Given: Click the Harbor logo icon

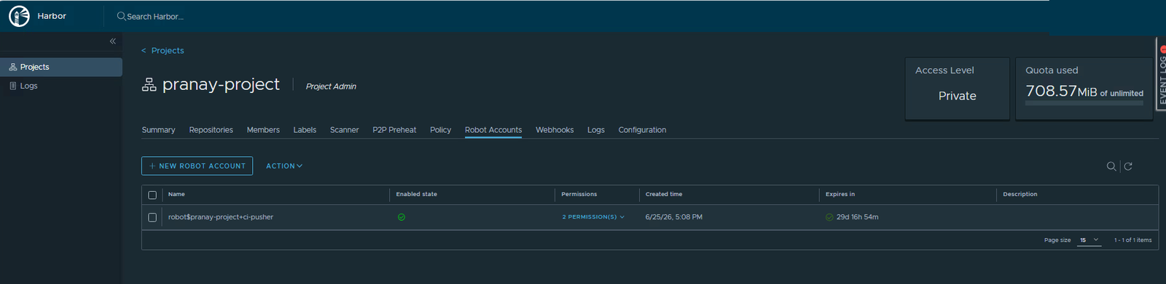Looking at the screenshot, I should 19,16.
